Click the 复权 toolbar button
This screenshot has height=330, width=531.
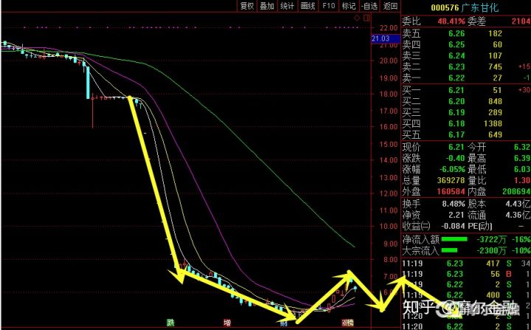tap(247, 6)
